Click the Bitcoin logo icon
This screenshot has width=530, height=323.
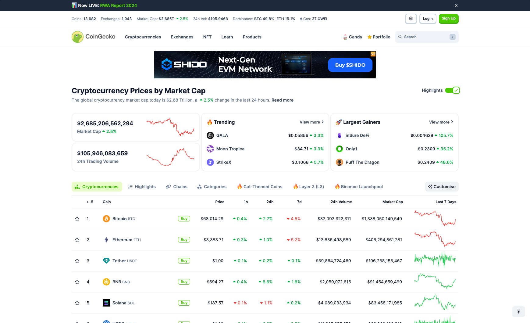(106, 219)
